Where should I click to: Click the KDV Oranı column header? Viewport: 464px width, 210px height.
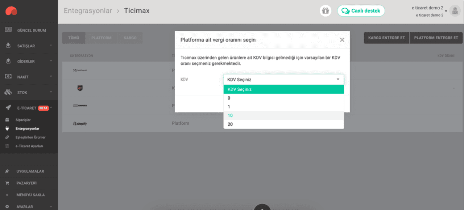pyautogui.click(x=446, y=56)
